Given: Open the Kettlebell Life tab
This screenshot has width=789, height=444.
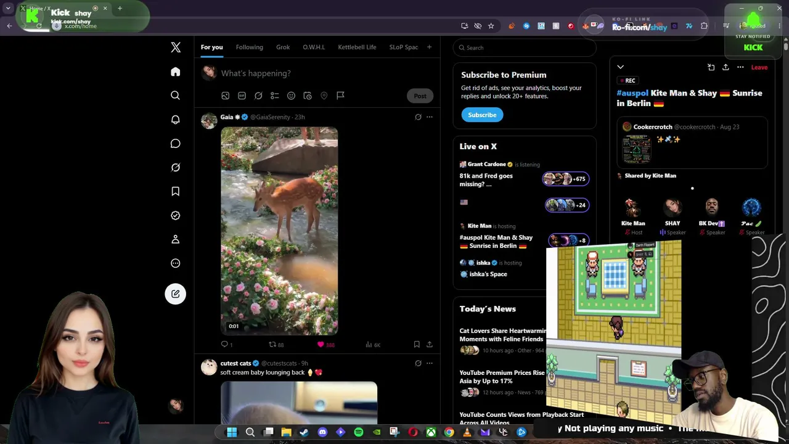Looking at the screenshot, I should point(357,47).
